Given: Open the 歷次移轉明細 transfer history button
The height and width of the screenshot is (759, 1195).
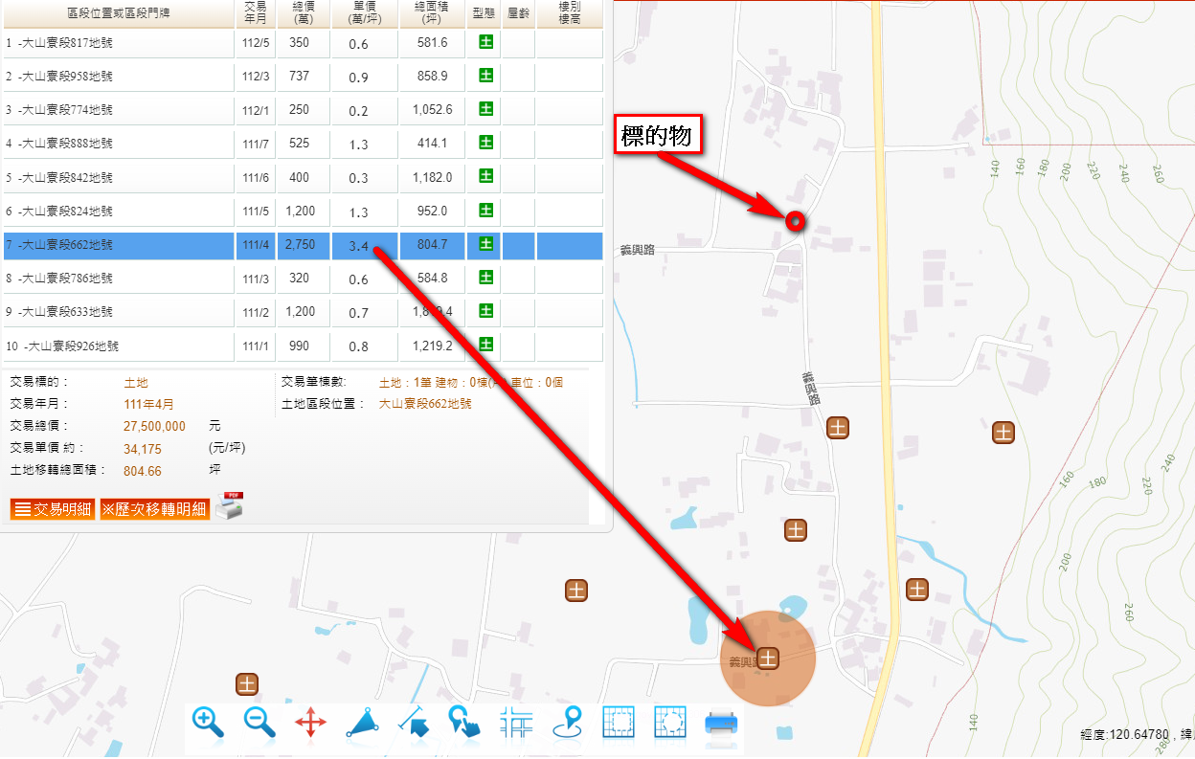Looking at the screenshot, I should 154,509.
